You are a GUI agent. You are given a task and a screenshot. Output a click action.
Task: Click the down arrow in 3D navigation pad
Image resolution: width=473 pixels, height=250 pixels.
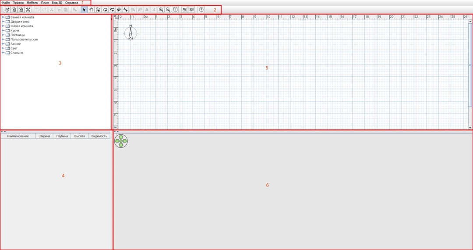121,145
